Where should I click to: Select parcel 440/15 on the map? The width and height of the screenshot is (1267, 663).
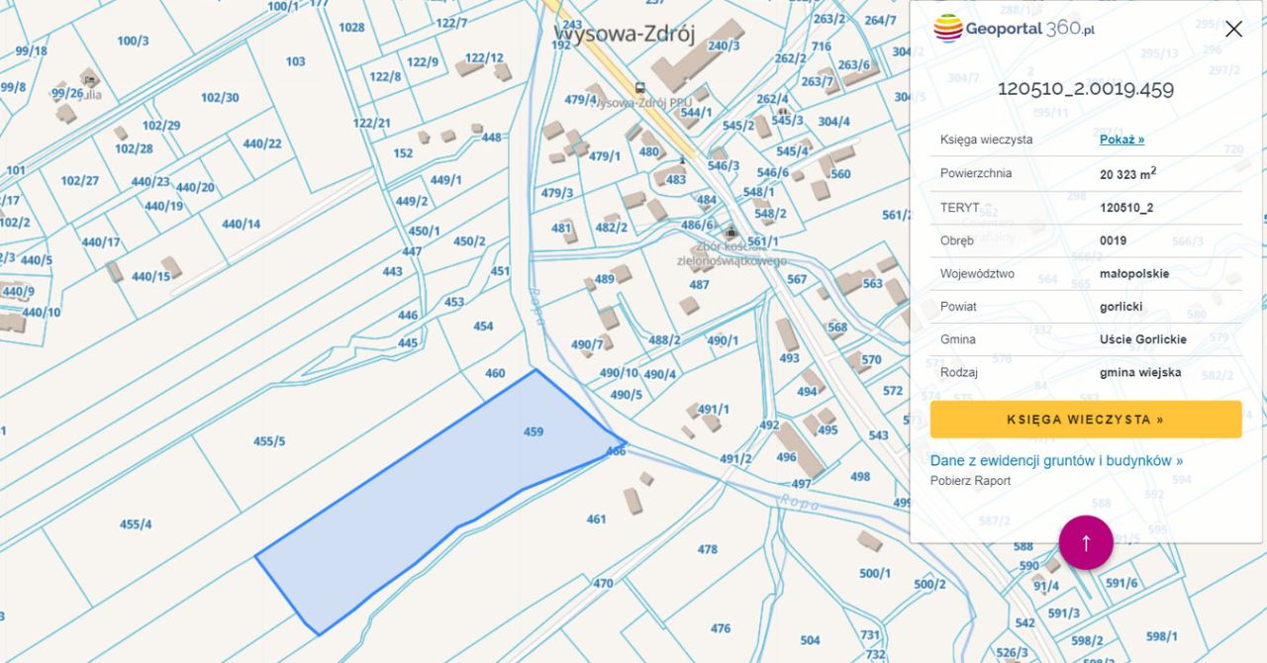coord(150,276)
